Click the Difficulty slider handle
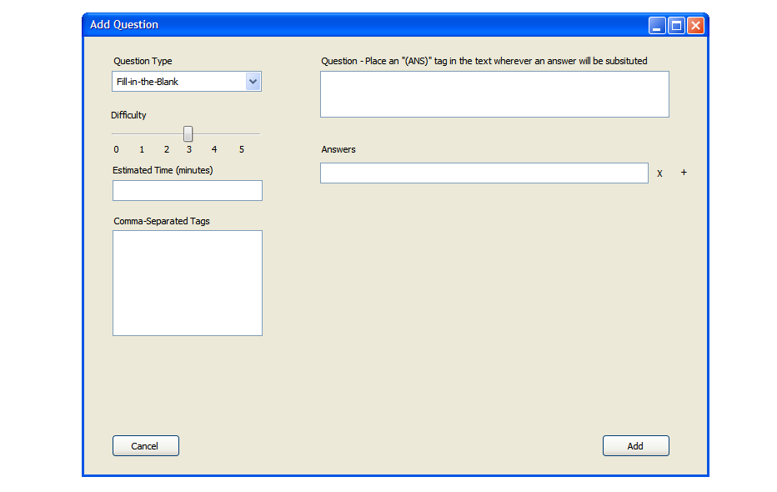 [x=188, y=133]
